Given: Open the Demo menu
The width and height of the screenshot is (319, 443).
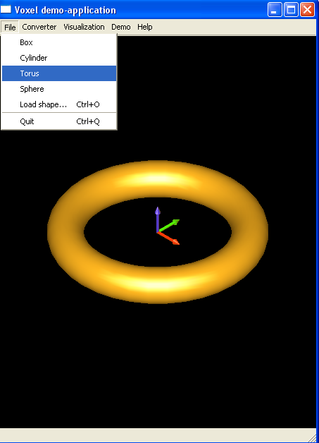Looking at the screenshot, I should point(121,27).
